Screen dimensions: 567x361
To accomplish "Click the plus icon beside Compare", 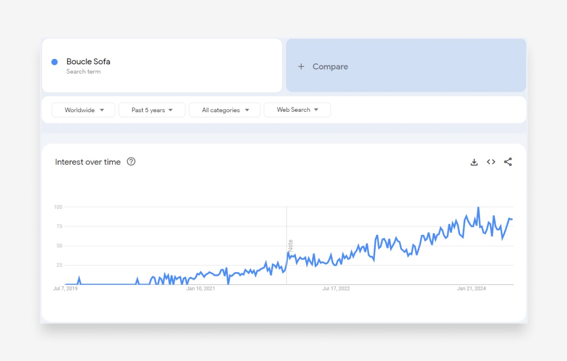I will 301,67.
